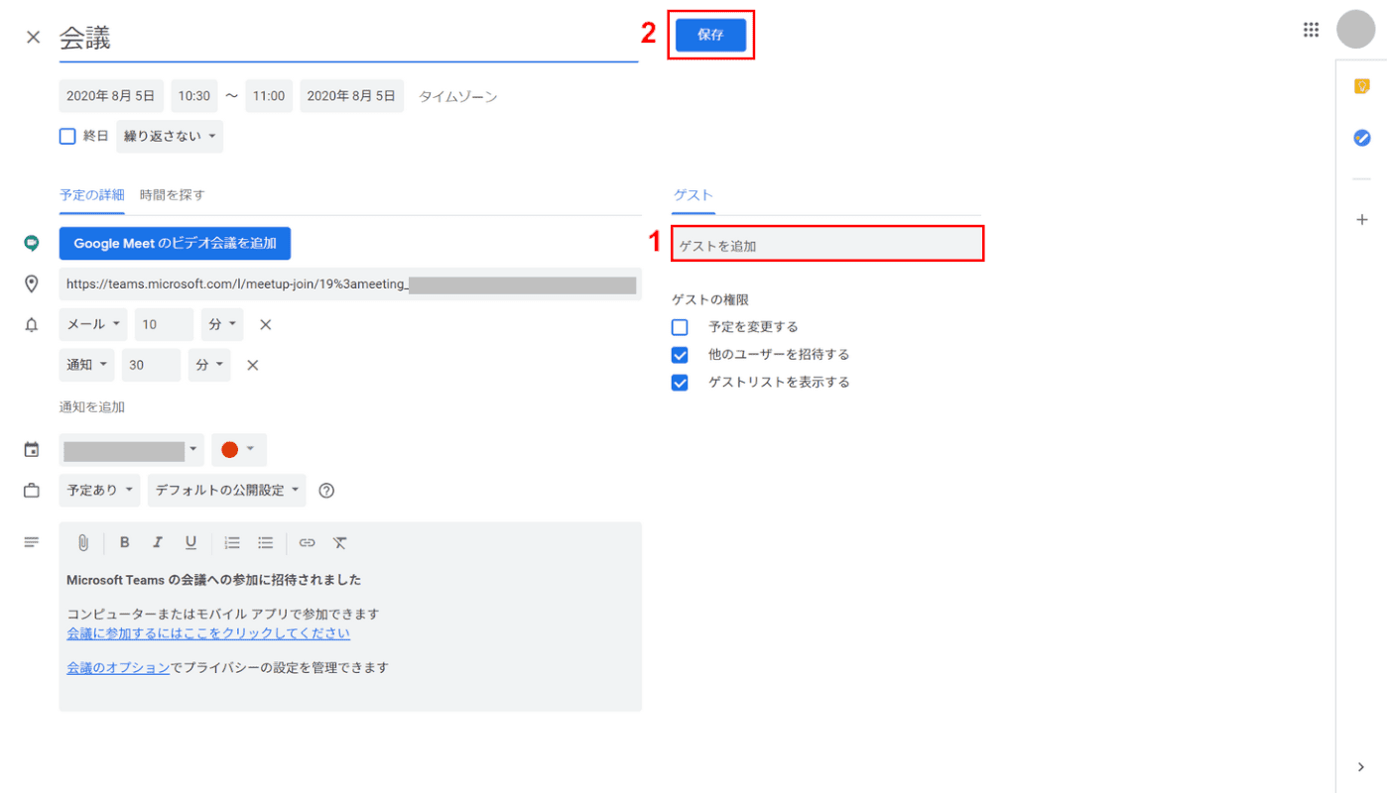Click the ゲストの権限 heading text
The height and width of the screenshot is (793, 1387).
click(710, 299)
